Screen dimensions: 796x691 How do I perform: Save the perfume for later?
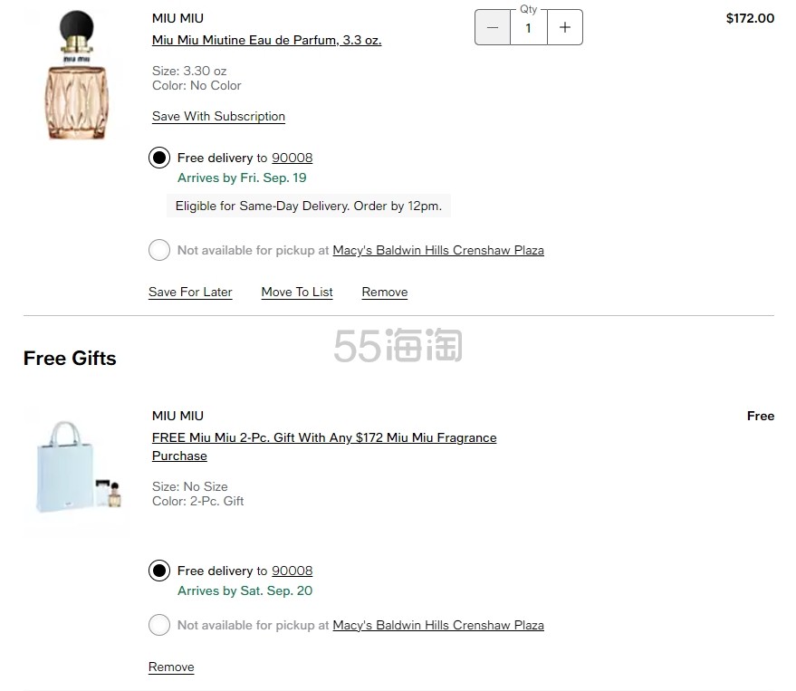[190, 292]
